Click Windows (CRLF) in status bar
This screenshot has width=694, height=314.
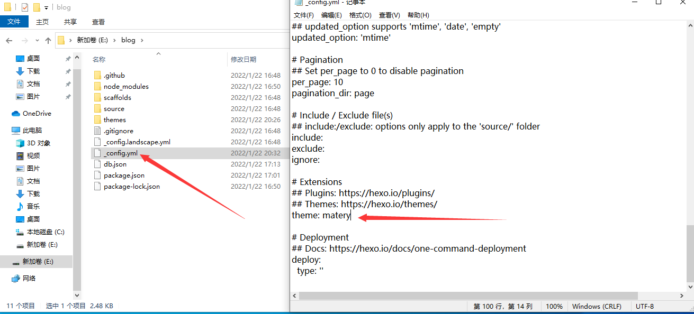(x=597, y=306)
